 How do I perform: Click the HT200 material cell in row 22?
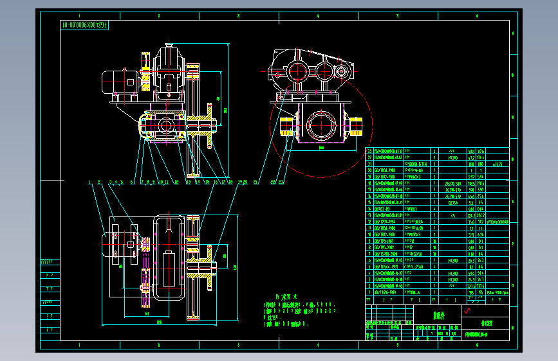tap(452, 157)
